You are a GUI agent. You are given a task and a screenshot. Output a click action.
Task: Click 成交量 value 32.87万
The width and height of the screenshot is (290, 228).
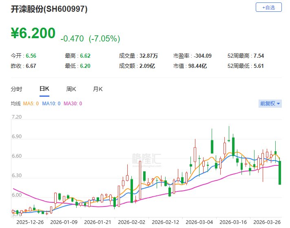[149, 56]
